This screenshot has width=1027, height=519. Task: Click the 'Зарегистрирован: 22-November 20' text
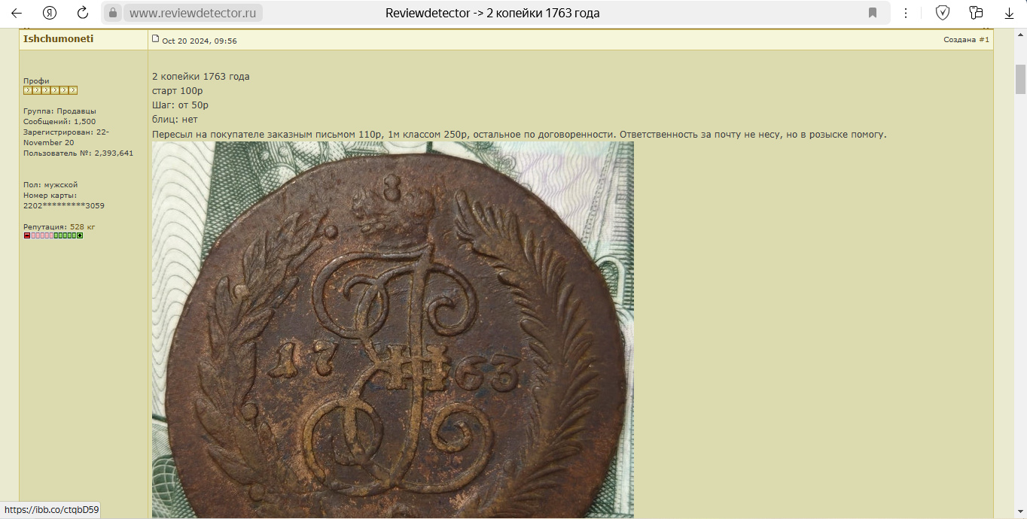(66, 138)
